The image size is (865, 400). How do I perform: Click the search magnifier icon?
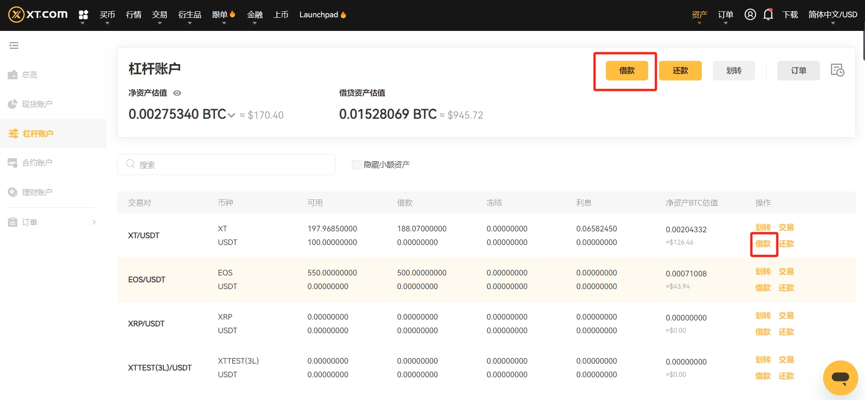[130, 164]
